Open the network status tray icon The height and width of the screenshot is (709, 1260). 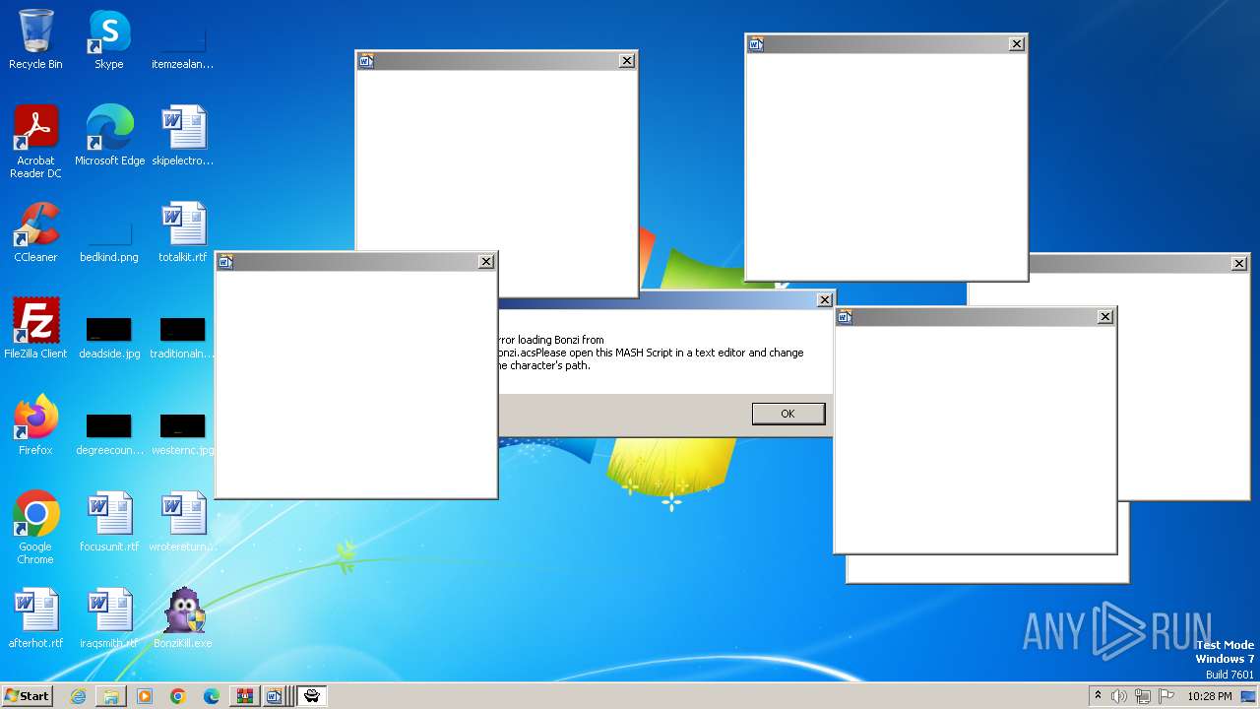click(x=1143, y=696)
